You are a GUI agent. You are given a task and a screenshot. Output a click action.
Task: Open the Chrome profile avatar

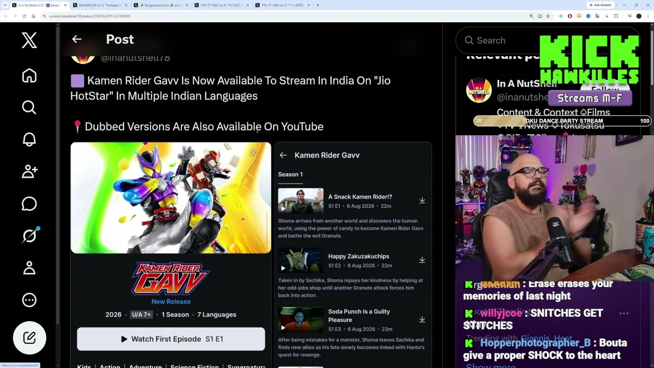tap(639, 16)
